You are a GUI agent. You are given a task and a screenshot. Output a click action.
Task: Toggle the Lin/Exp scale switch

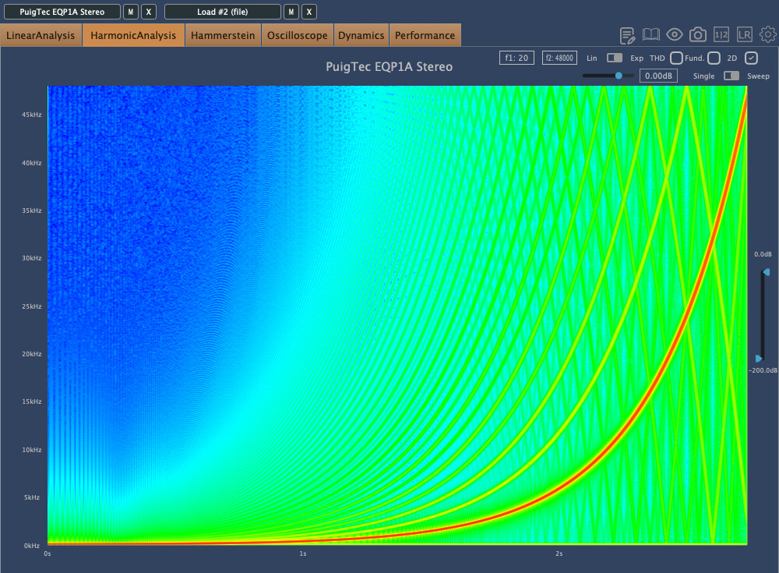tap(615, 58)
